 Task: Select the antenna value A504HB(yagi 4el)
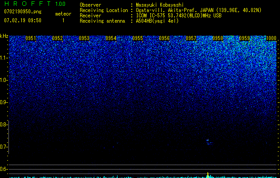click(157, 21)
